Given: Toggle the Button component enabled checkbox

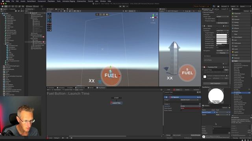Looking at the screenshot, I should coord(206,26).
